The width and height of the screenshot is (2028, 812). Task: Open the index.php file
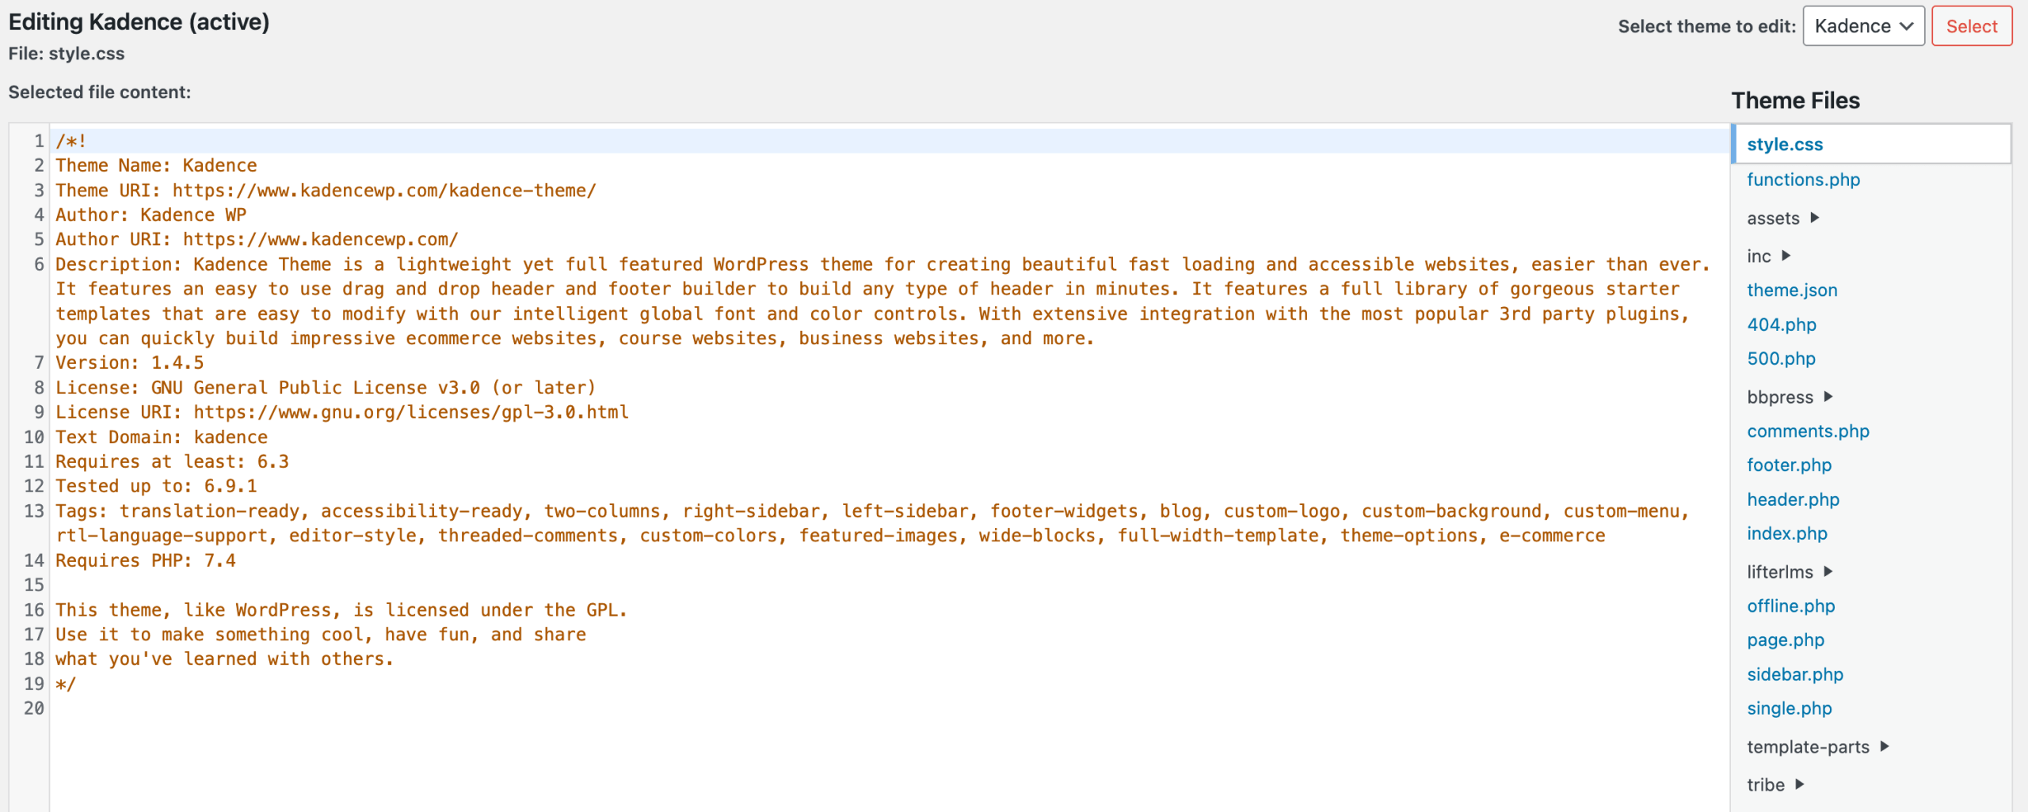pyautogui.click(x=1786, y=533)
